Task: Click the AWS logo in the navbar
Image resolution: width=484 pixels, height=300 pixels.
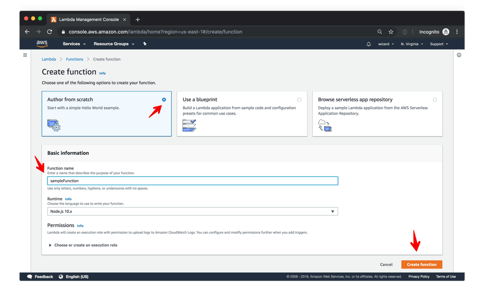Action: click(x=42, y=43)
